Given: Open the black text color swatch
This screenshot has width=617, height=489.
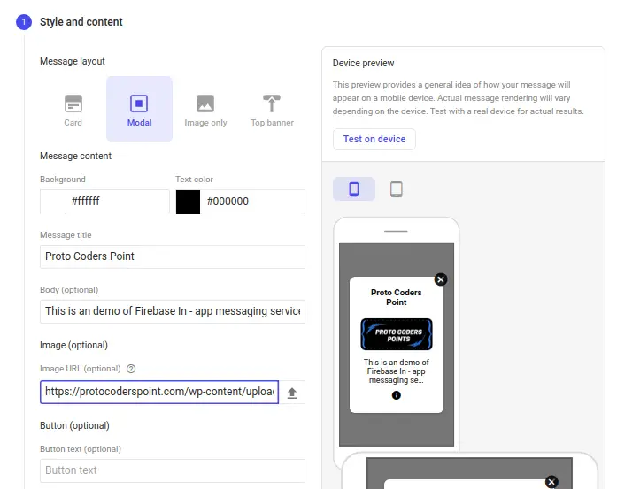Looking at the screenshot, I should point(188,202).
